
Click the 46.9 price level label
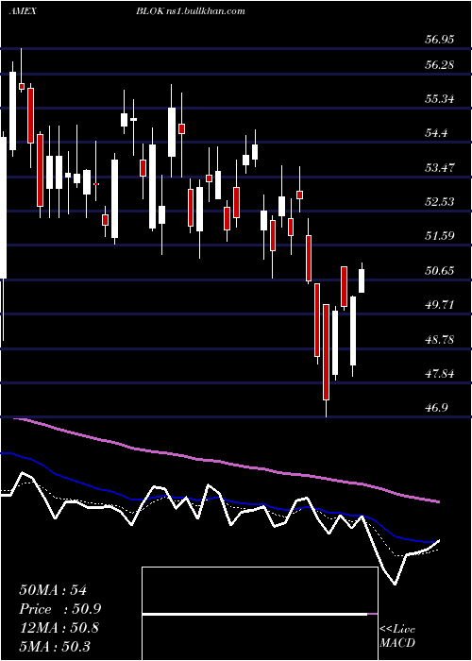(x=436, y=408)
